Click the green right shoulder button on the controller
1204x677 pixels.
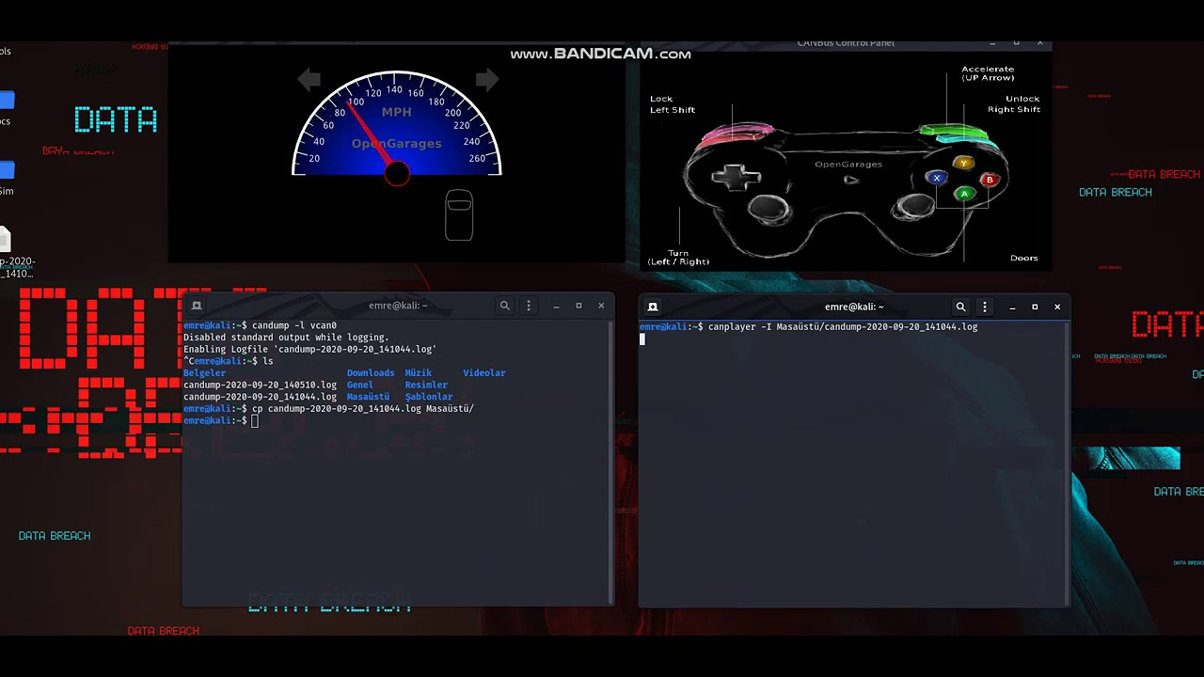point(953,132)
